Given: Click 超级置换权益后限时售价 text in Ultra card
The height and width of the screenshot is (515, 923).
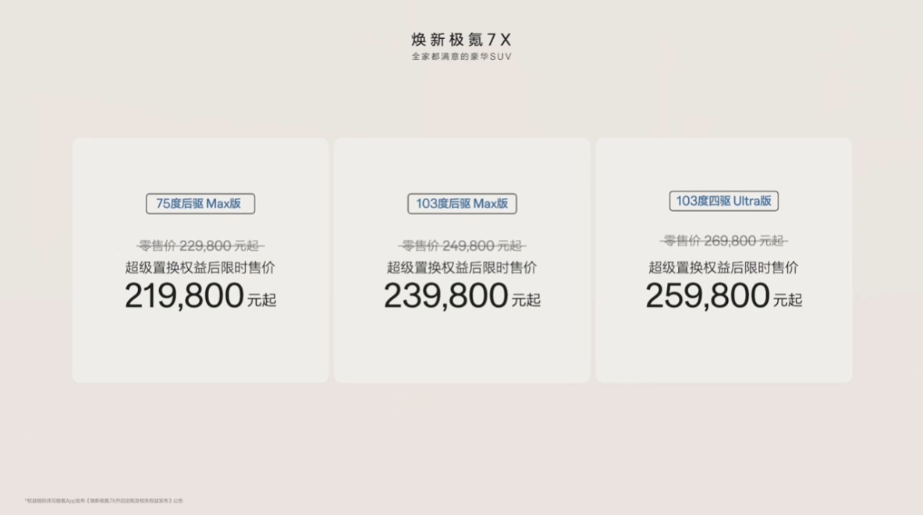Looking at the screenshot, I should coord(723,267).
